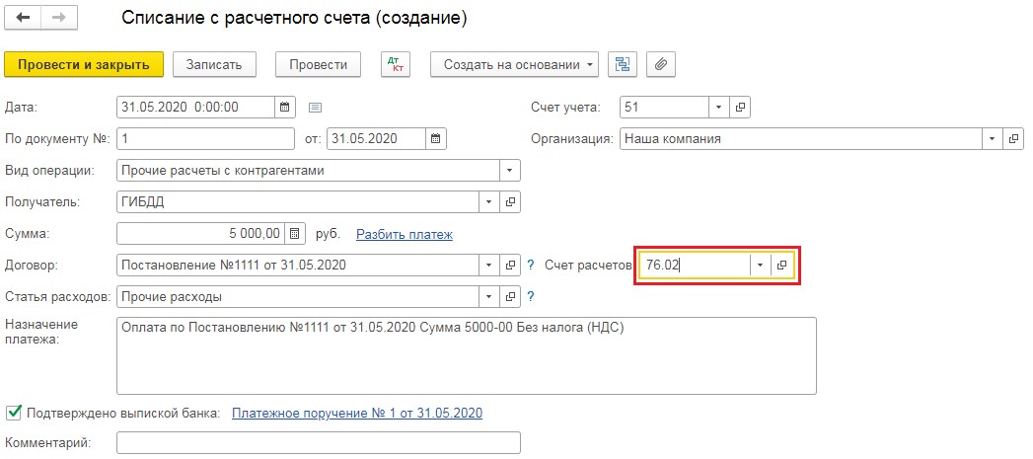Open Создать на основании menu
The width and height of the screenshot is (1033, 459).
[x=514, y=64]
